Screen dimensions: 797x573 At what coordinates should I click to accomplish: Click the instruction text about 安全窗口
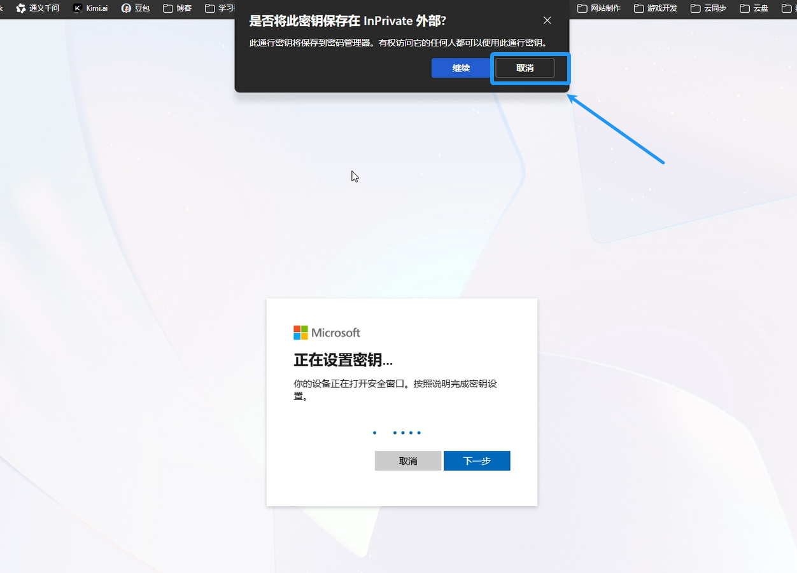point(394,389)
